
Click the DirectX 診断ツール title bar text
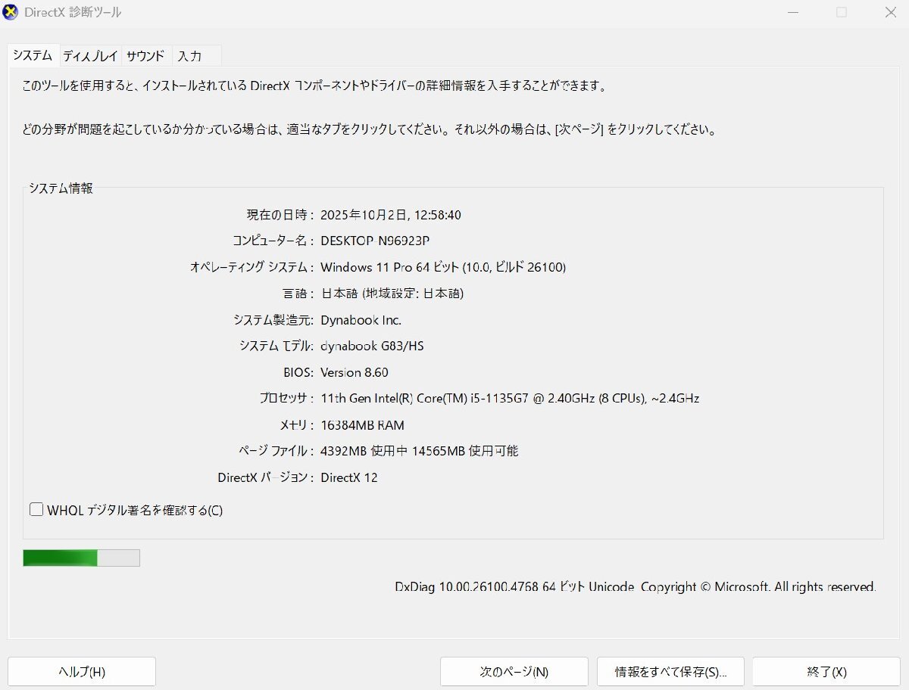click(72, 12)
